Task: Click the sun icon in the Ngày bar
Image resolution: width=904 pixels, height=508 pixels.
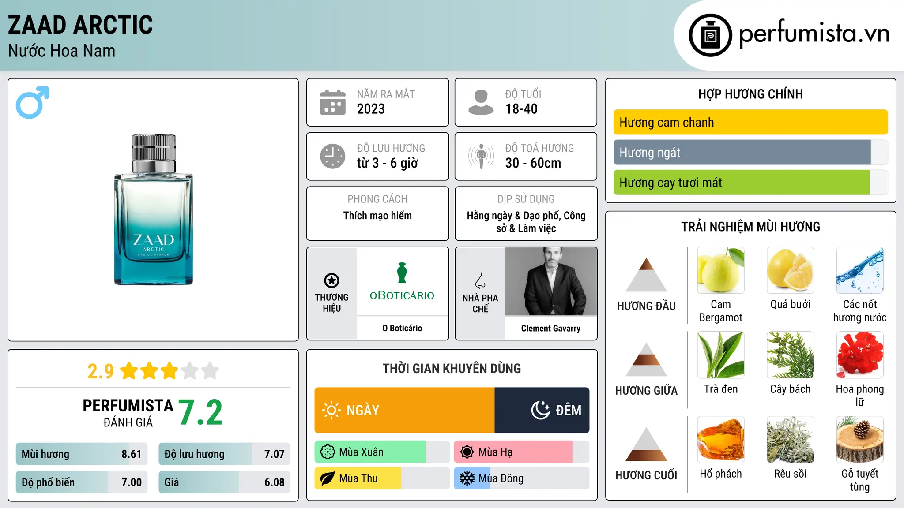Action: (x=331, y=410)
